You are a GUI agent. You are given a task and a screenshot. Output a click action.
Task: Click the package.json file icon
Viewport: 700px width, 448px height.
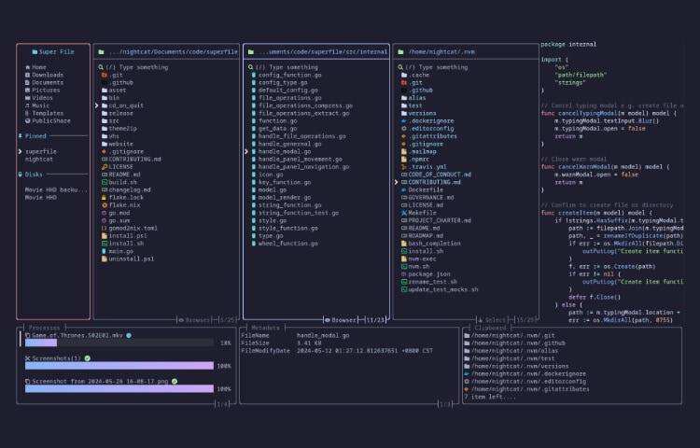point(402,273)
